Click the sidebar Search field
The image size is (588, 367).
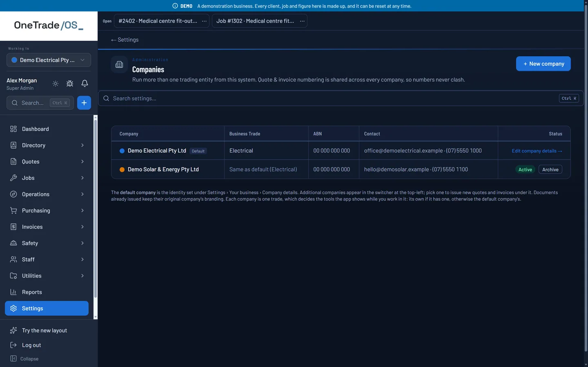click(40, 103)
